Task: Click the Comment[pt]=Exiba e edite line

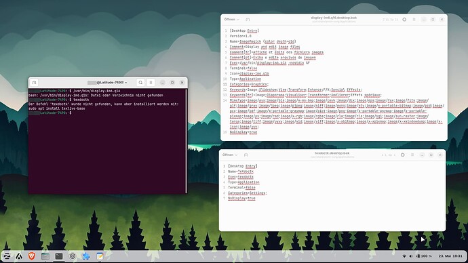Action: tap(273, 58)
